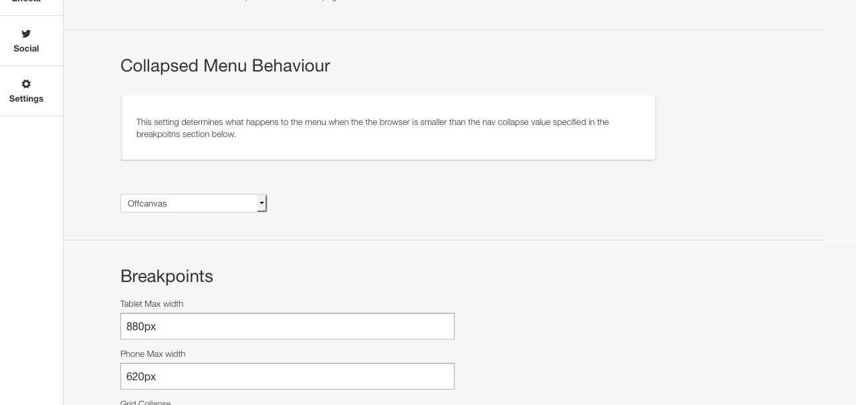
Task: Click the Tablet Max width label
Action: (x=152, y=303)
